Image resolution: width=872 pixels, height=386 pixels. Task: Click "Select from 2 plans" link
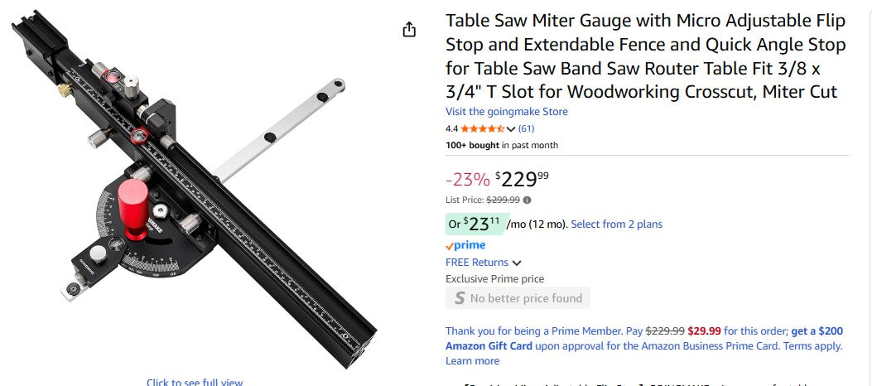point(616,224)
